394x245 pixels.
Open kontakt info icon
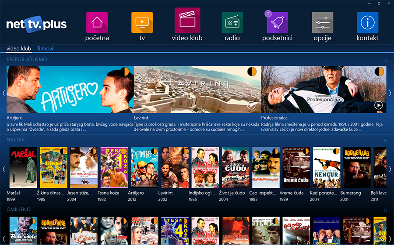point(367,22)
